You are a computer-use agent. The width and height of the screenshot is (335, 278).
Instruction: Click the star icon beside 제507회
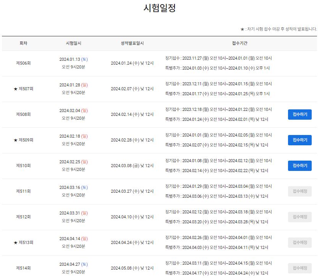point(16,89)
